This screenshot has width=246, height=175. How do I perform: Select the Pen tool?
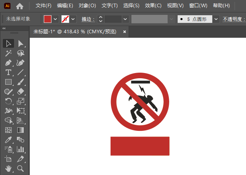8,63
